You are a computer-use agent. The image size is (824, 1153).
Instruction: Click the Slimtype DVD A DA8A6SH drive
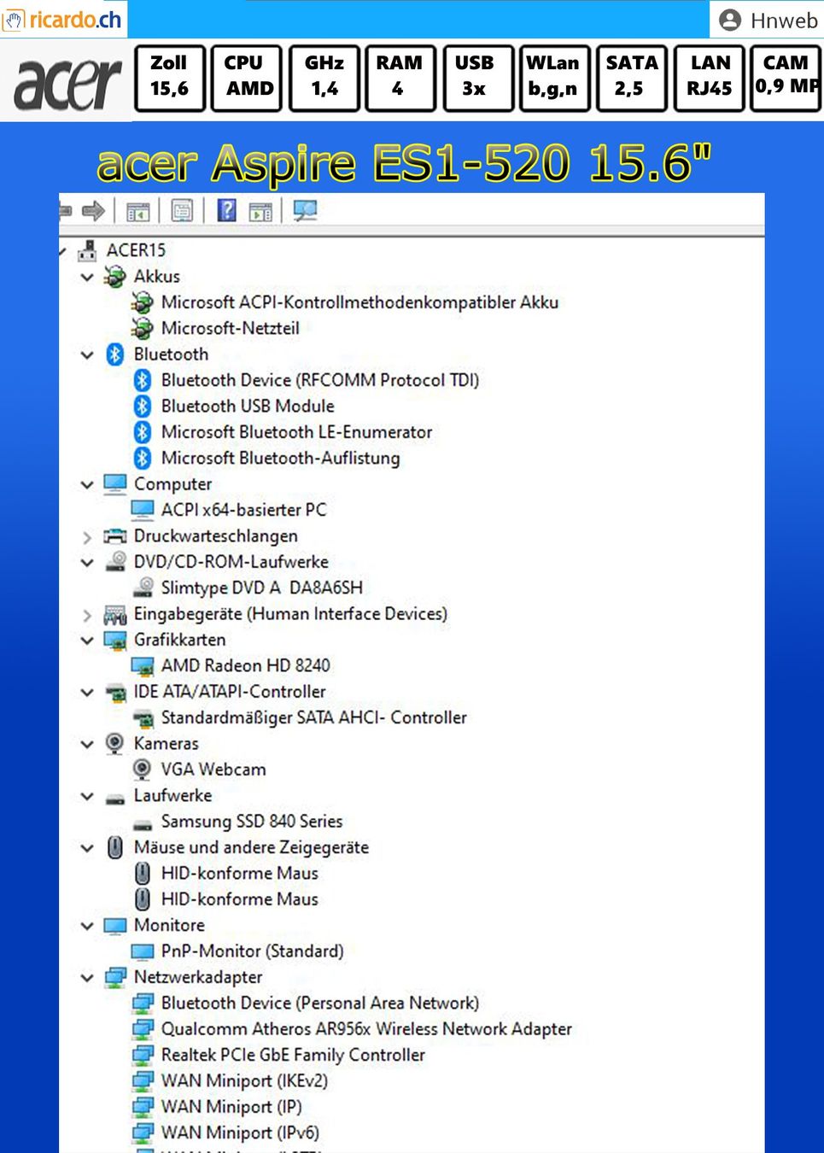coord(262,588)
